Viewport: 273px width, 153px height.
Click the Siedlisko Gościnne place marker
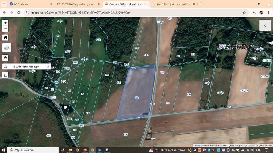coord(221,46)
